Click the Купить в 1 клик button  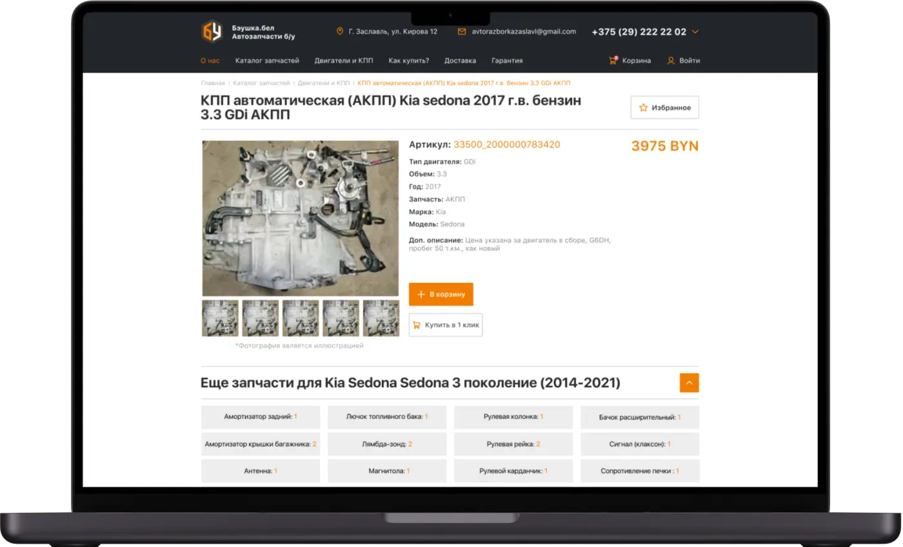pos(446,325)
